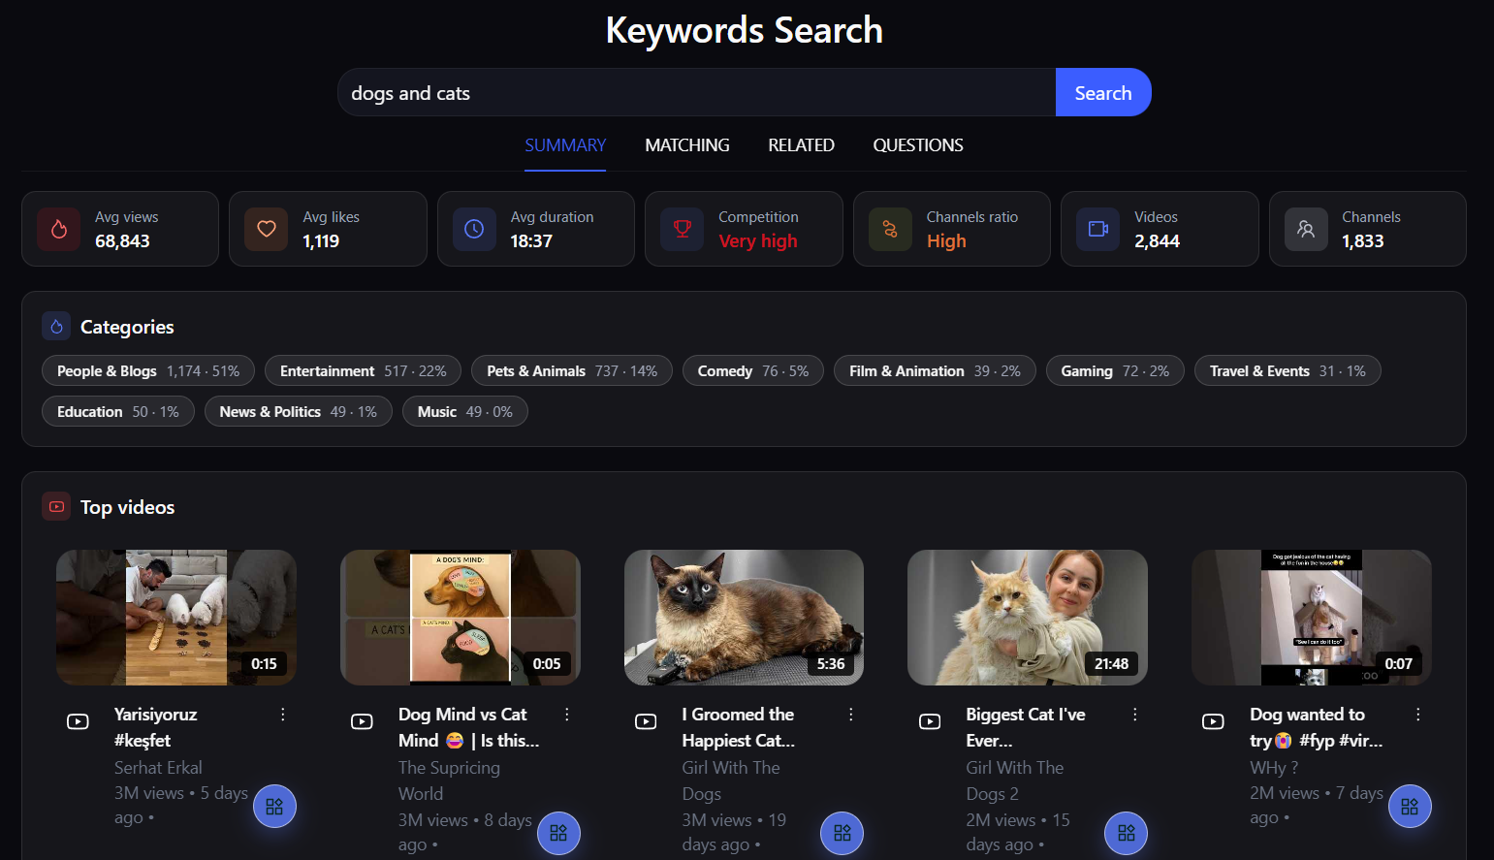Screen dimensions: 1494x860
Task: Click YouTube icon next to Dog wanted to try
Action: [x=1213, y=721]
